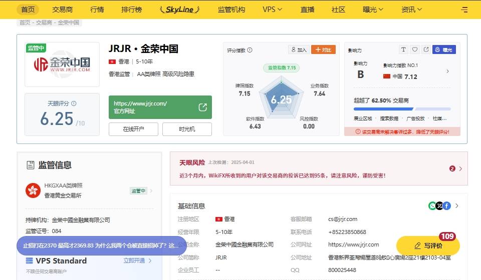
Task: Click the orange 对比 compare button
Action: 323,49
